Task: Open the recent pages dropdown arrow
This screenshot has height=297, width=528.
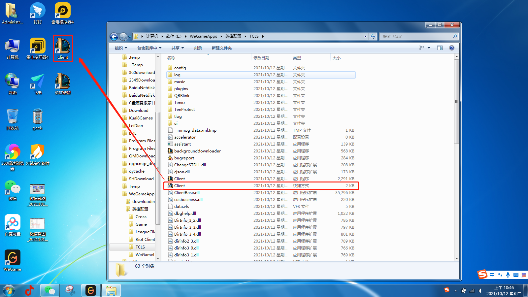Action: (x=130, y=37)
